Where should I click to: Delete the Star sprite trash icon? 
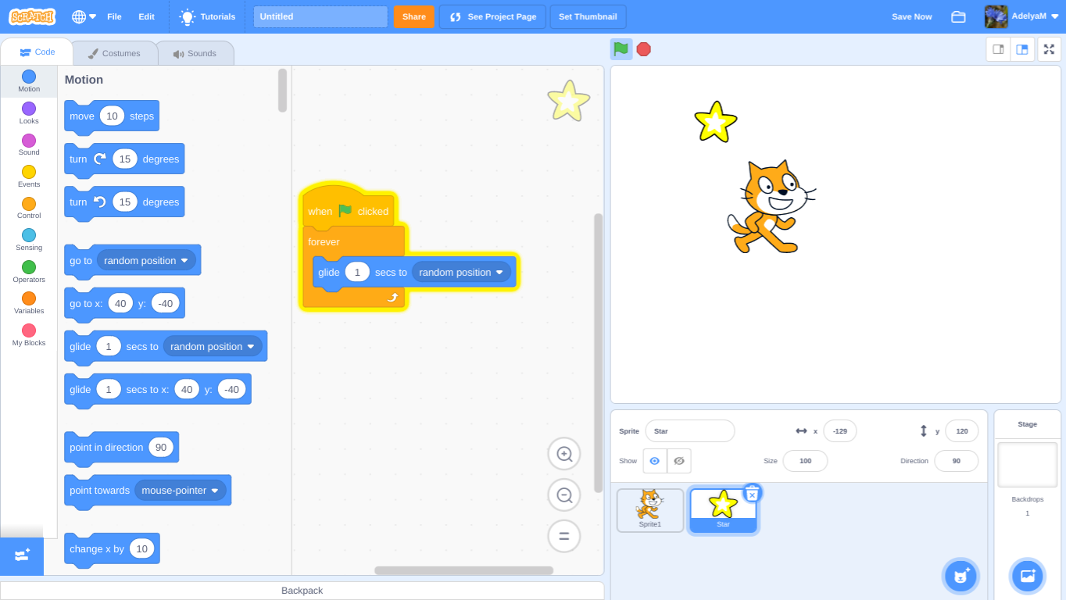pos(752,493)
